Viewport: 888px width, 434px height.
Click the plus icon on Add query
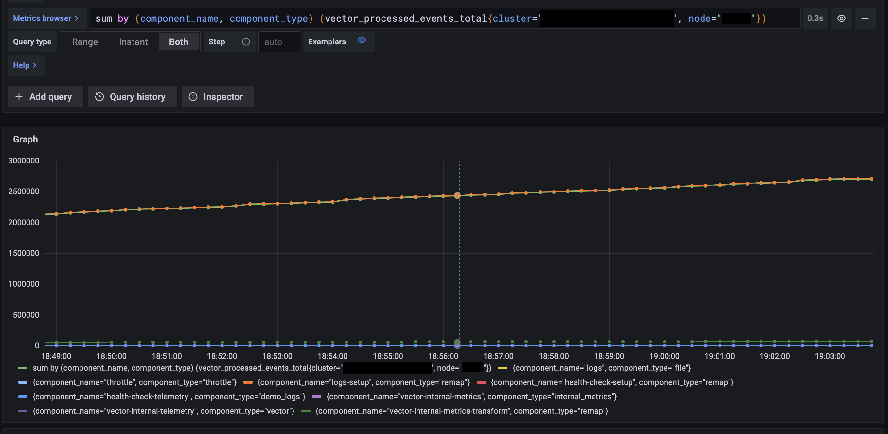19,97
